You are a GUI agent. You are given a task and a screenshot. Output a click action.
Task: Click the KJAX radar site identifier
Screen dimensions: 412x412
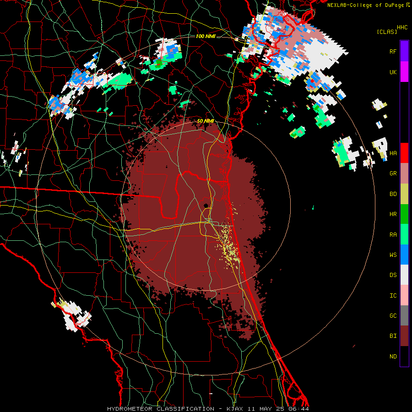point(234,409)
